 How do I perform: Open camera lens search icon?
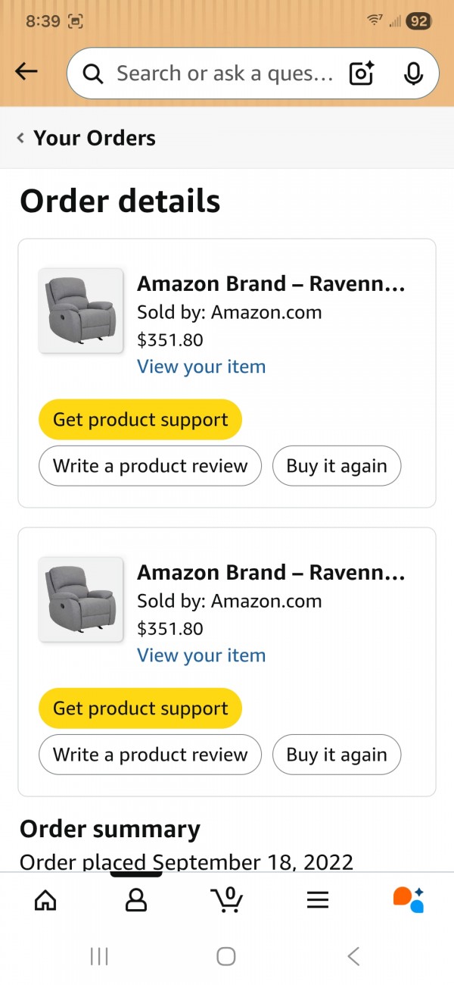[x=362, y=73]
